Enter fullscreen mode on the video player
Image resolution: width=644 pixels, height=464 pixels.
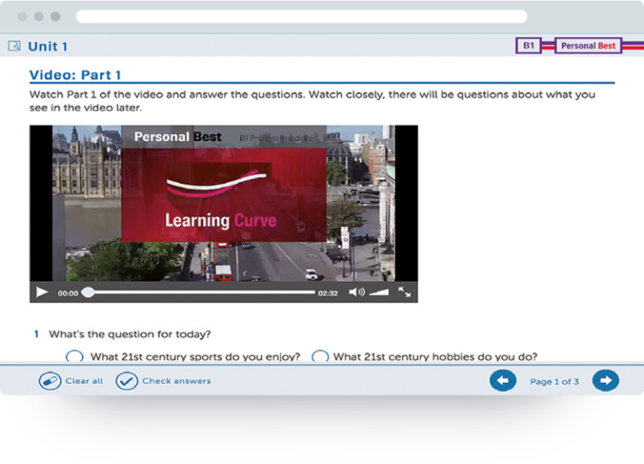[404, 292]
